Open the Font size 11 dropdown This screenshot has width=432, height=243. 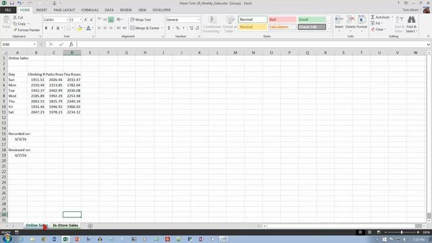pos(81,20)
